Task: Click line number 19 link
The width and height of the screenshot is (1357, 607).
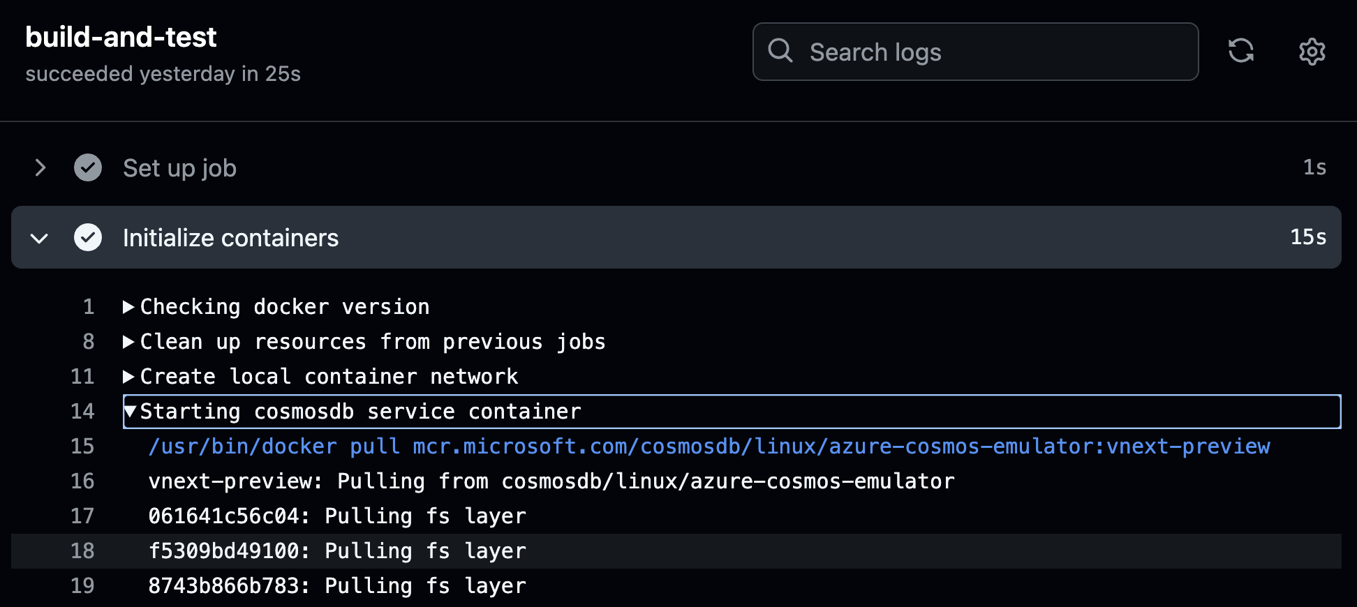Action: point(82,586)
